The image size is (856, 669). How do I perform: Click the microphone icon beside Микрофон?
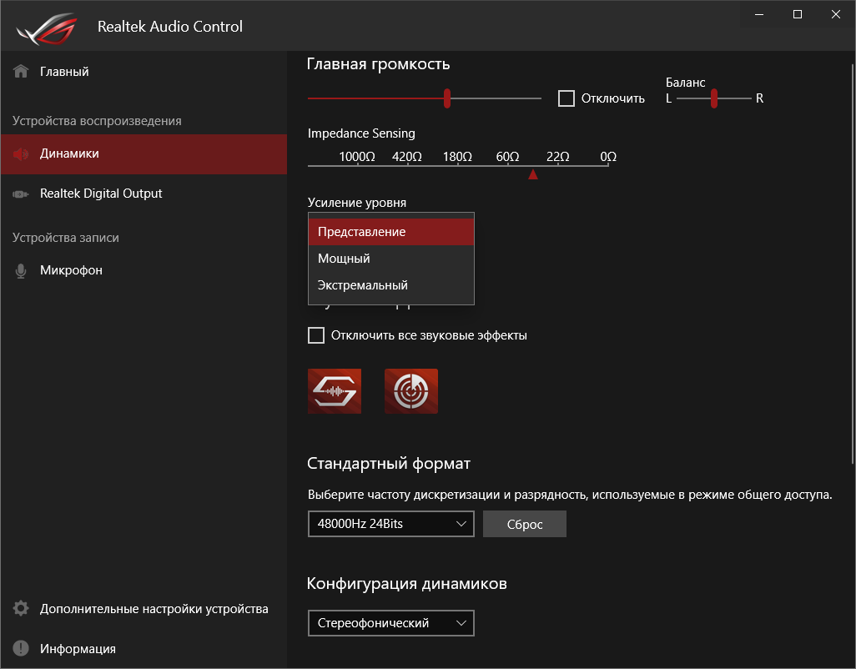tap(21, 271)
